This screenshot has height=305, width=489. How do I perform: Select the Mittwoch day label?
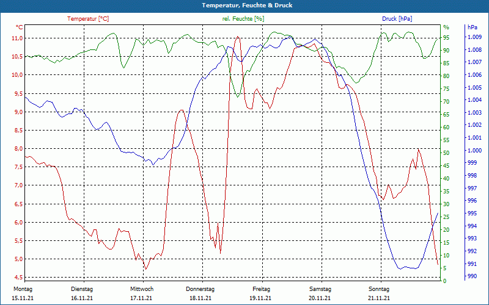point(142,289)
